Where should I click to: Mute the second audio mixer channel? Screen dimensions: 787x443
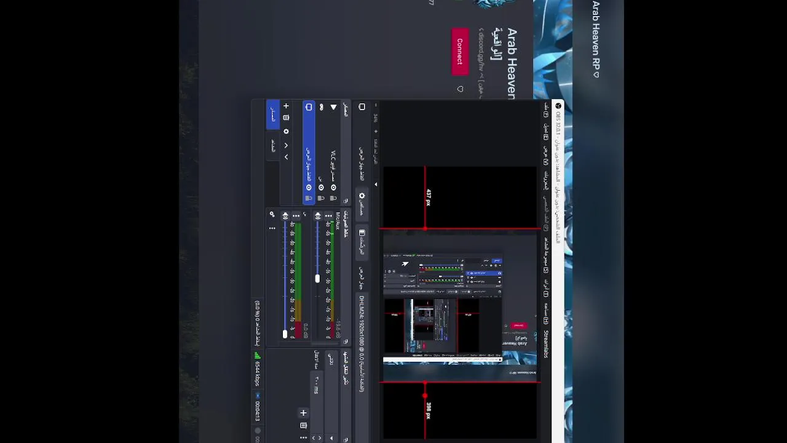[285, 215]
